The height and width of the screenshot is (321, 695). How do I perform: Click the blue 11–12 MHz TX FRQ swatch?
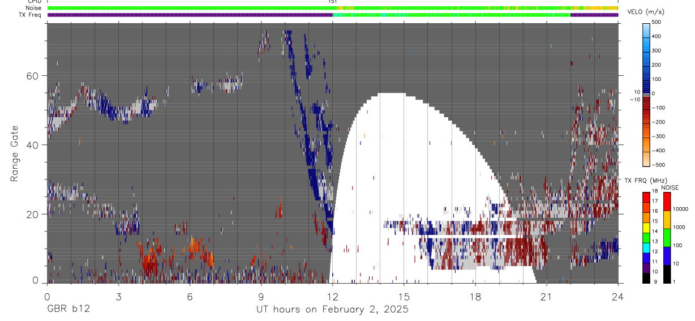coord(646,258)
